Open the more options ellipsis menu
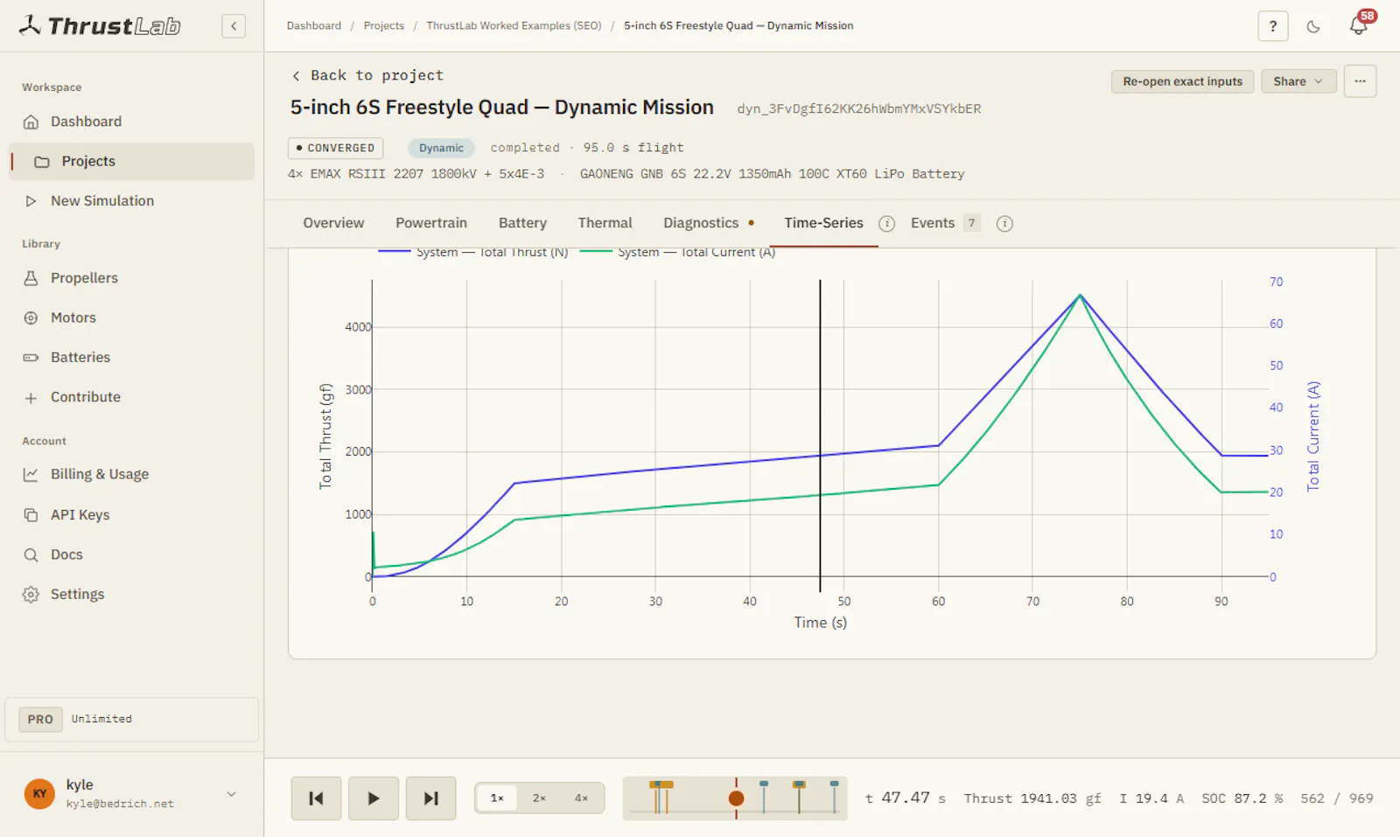1400x837 pixels. tap(1360, 81)
